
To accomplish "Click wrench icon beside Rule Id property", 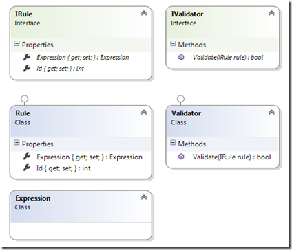I will [27, 168].
